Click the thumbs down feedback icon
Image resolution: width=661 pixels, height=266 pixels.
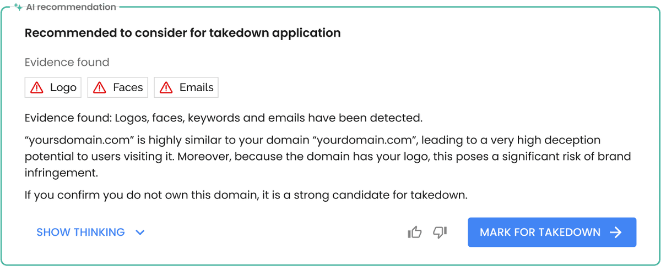pyautogui.click(x=440, y=232)
